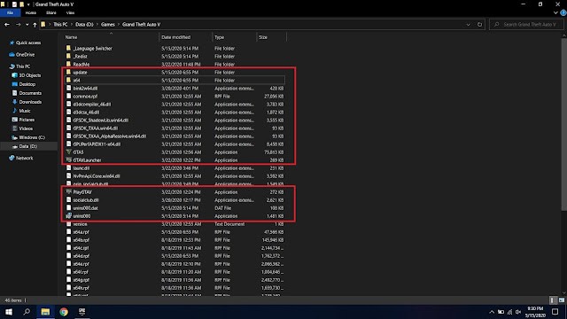Expand the ribbon with chevron
567x319 pixels.
point(555,12)
